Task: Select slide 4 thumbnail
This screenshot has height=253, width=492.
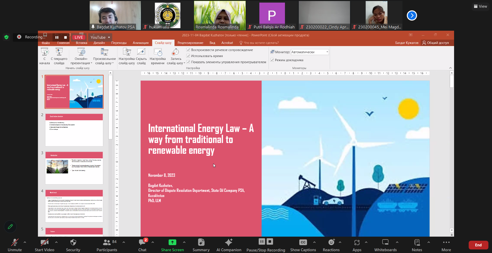Action: click(x=74, y=206)
